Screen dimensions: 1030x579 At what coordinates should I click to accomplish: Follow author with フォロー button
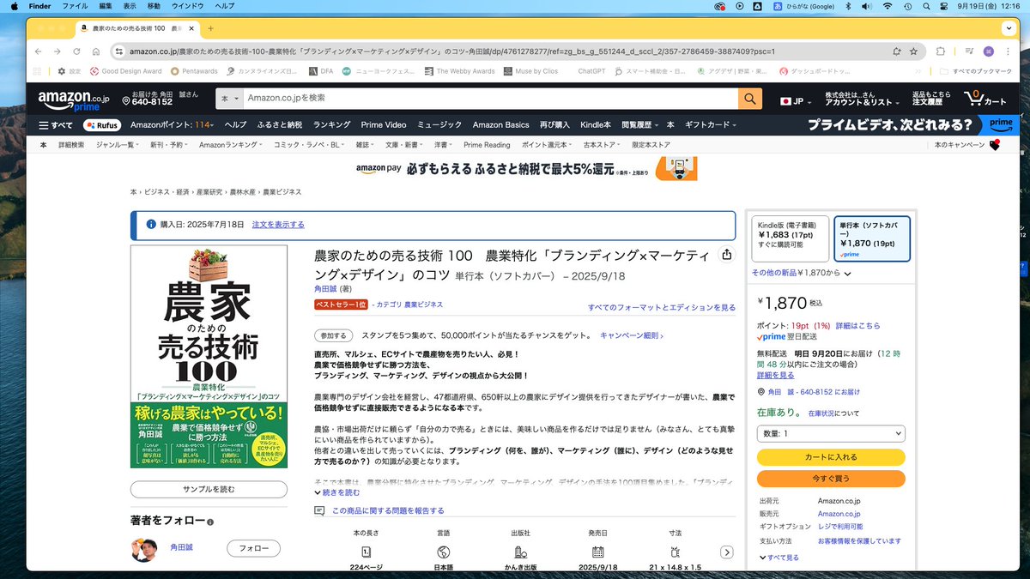(253, 548)
